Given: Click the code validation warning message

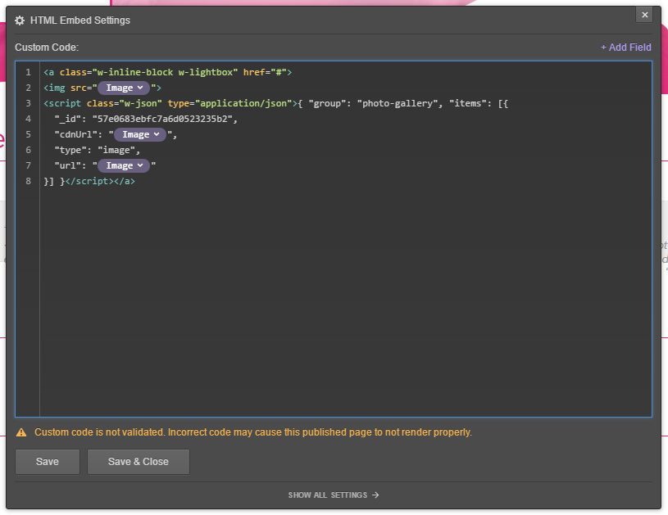Looking at the screenshot, I should (253, 432).
